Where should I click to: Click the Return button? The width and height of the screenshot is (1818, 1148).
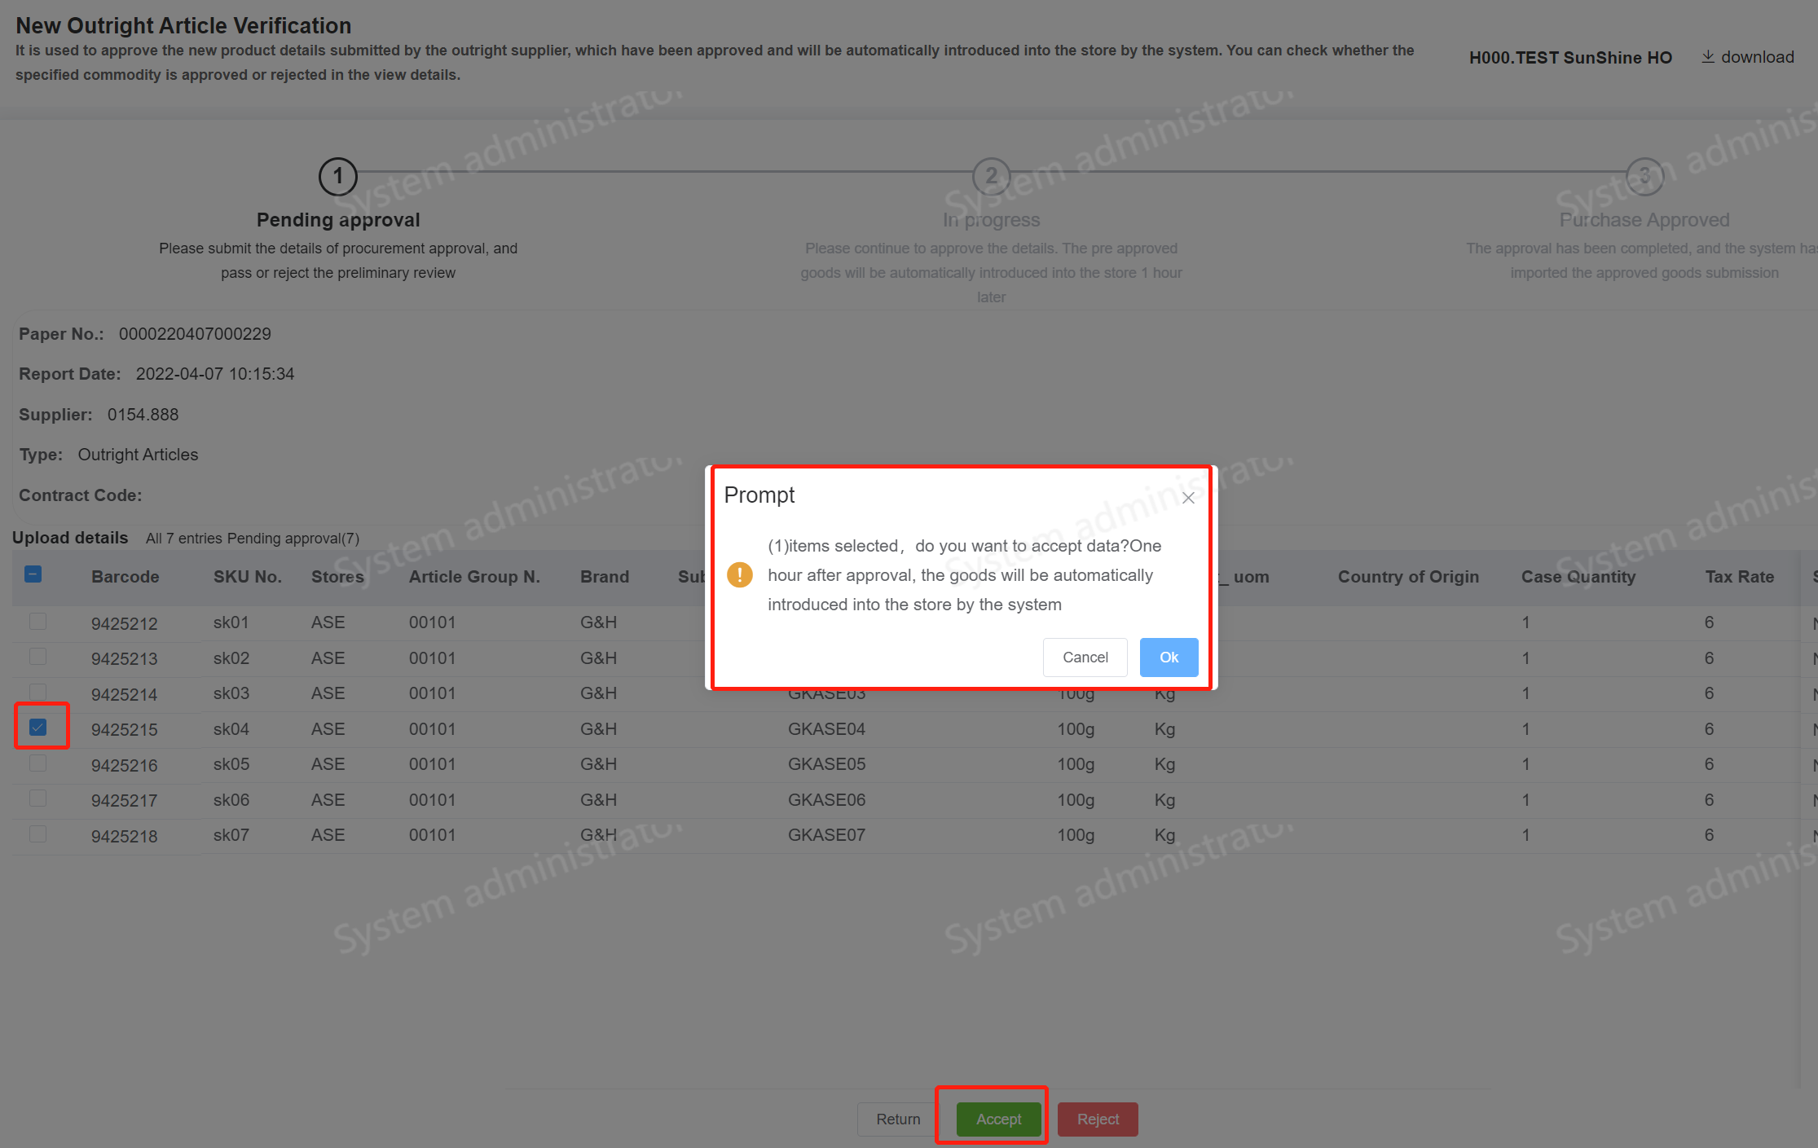(x=898, y=1119)
